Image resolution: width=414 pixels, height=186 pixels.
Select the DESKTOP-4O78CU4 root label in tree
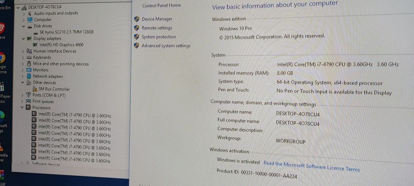45,7
